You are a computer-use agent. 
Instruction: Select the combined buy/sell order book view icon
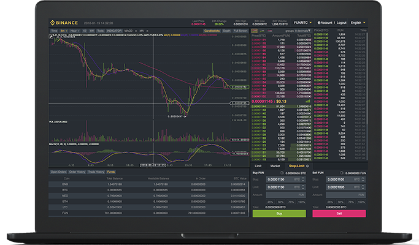click(x=255, y=30)
